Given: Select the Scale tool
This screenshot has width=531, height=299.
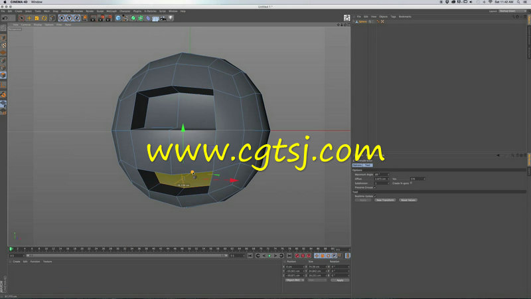Looking at the screenshot, I should 37,18.
